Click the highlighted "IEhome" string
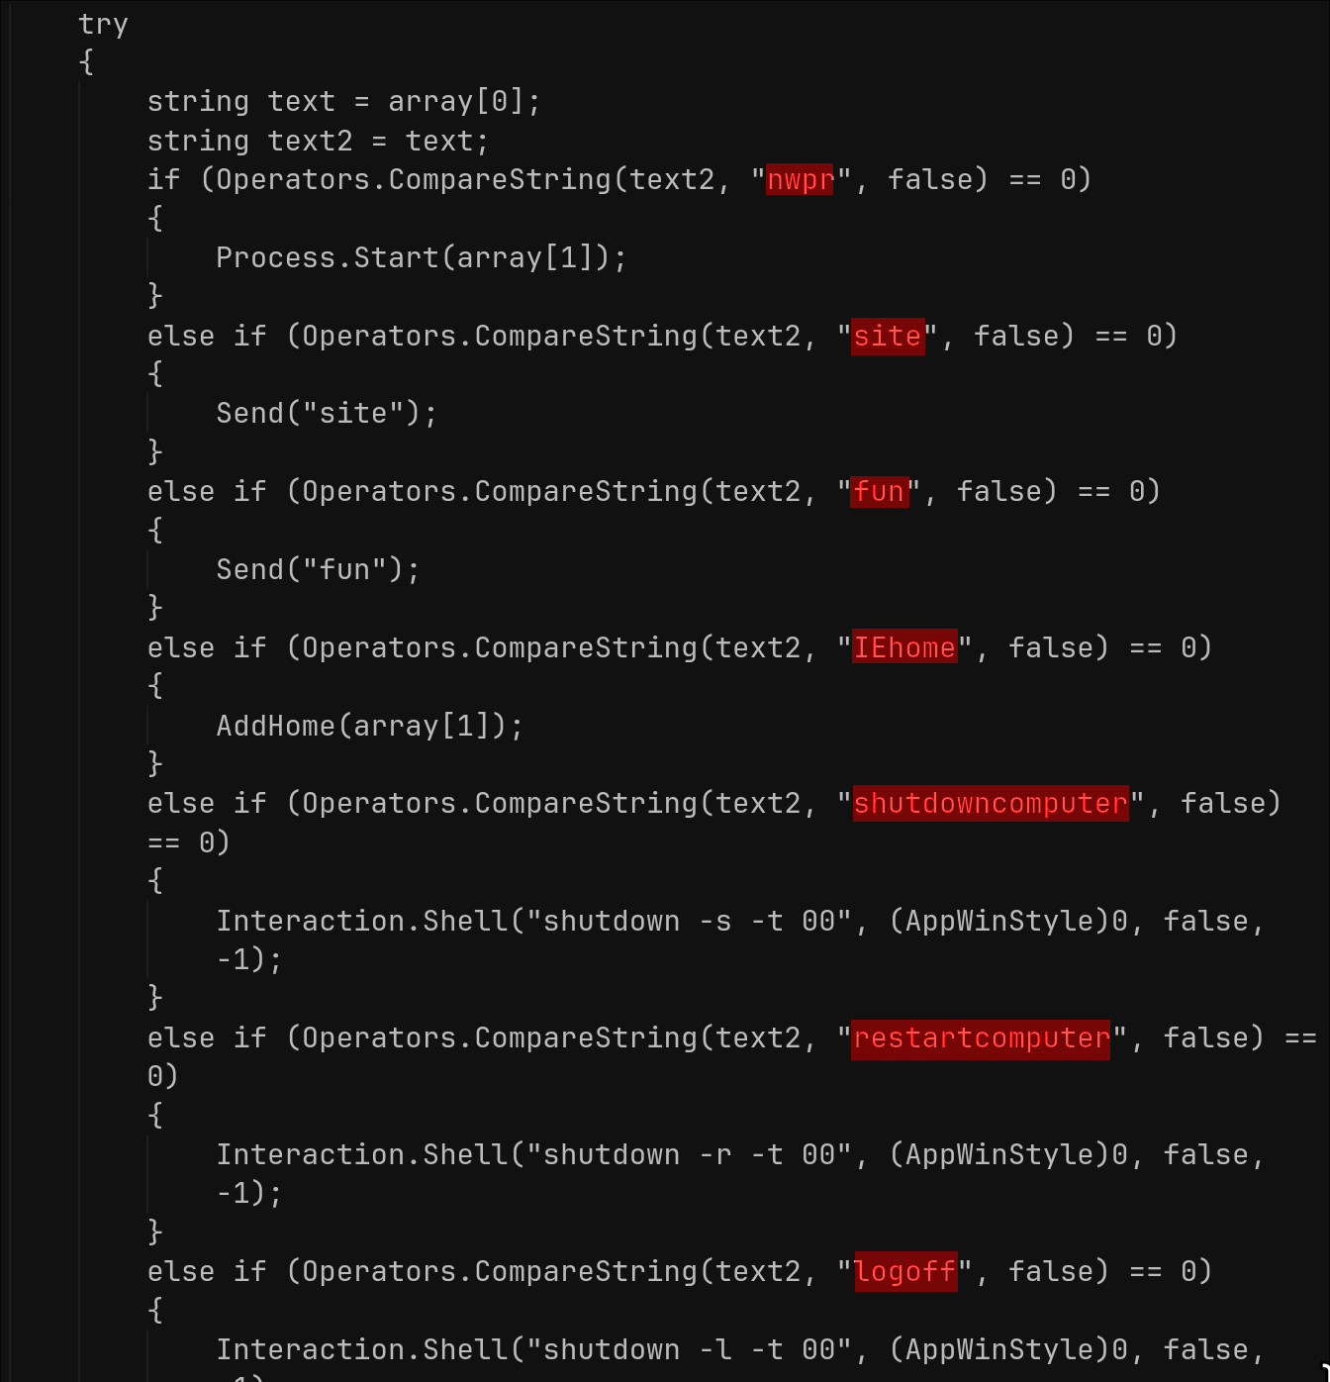Viewport: 1330px width, 1382px height. click(903, 648)
